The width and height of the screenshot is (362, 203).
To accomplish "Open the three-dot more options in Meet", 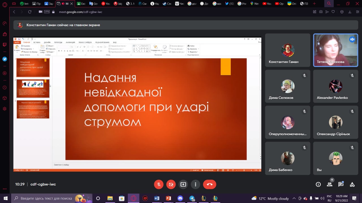I will (195, 184).
